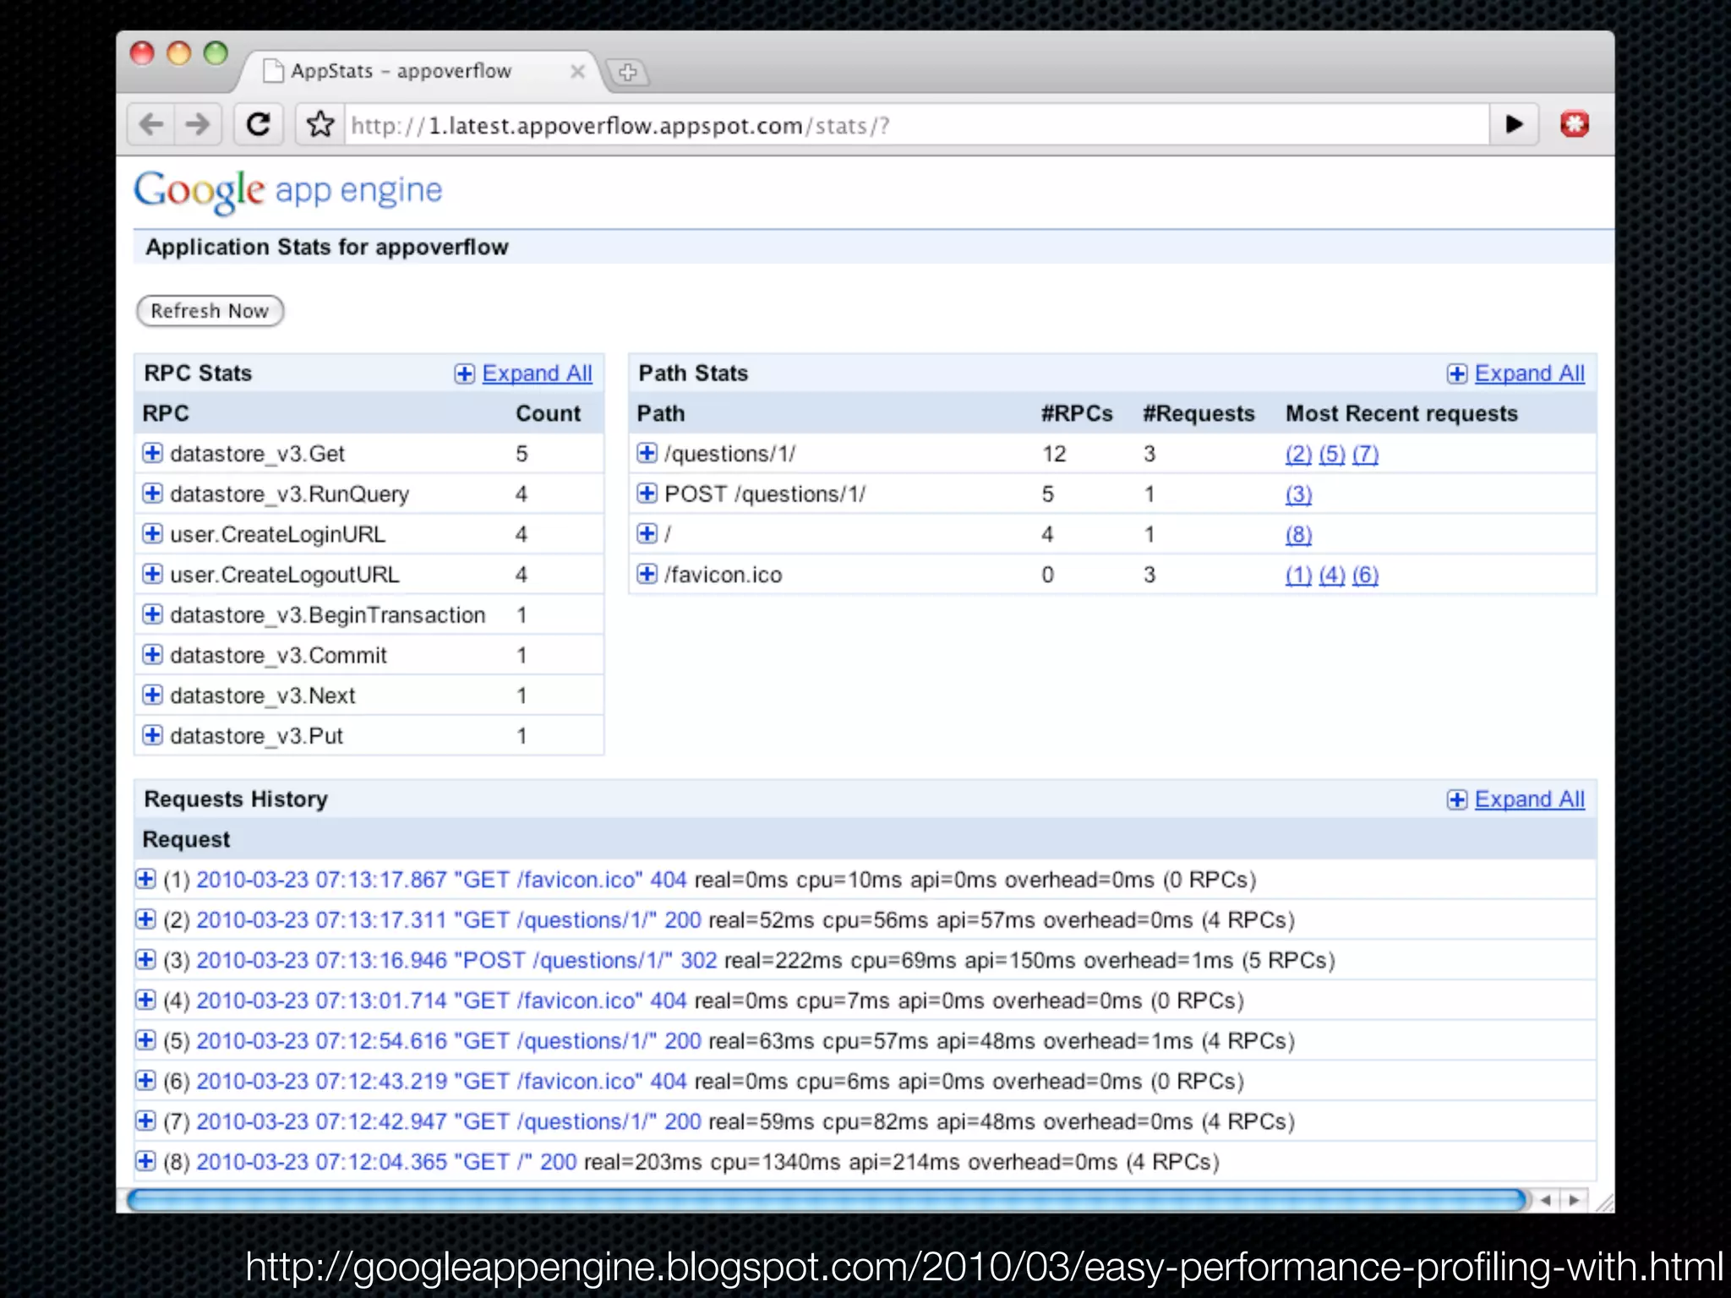Open request 07:12:43.219 GET /favicon.ico link
Image resolution: width=1731 pixels, height=1298 pixels.
(x=441, y=1082)
